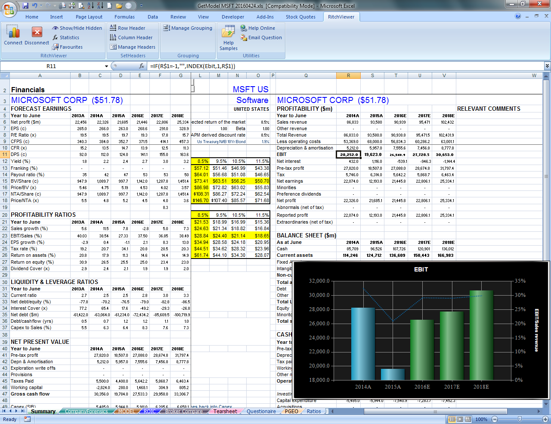Viewport: 551px width, 424px height.
Task: Click the vertical scrollbar down arrow
Action: pos(547,404)
